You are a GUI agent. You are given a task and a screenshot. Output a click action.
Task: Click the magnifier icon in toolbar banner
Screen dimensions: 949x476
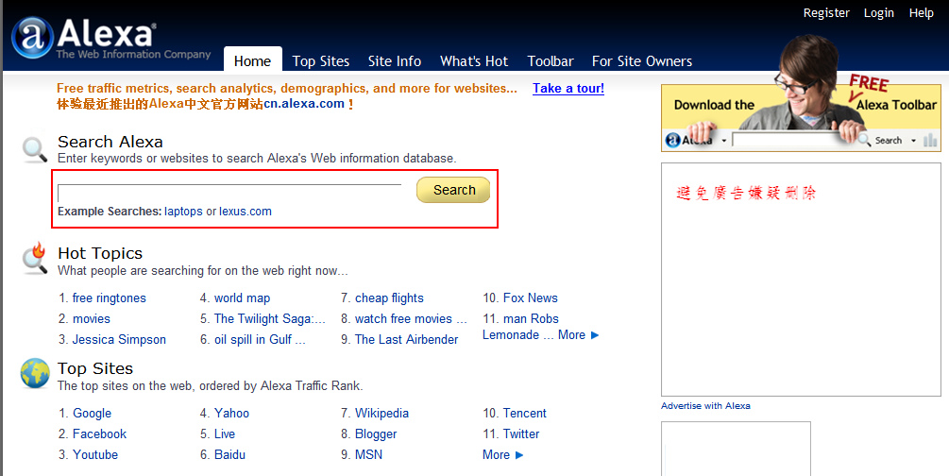click(x=865, y=140)
